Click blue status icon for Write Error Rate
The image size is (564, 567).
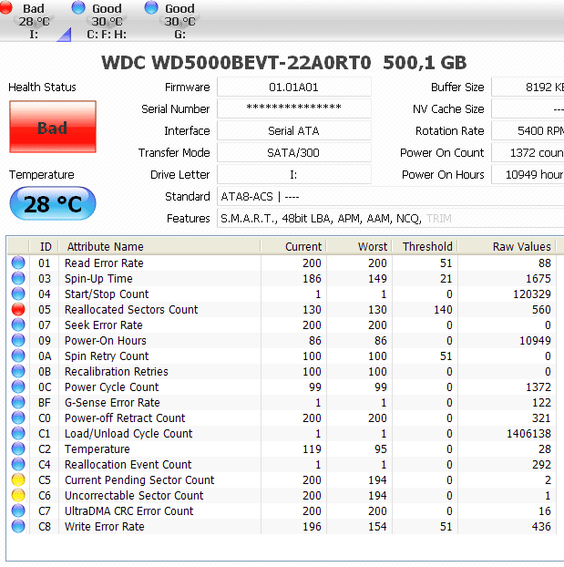tap(18, 527)
